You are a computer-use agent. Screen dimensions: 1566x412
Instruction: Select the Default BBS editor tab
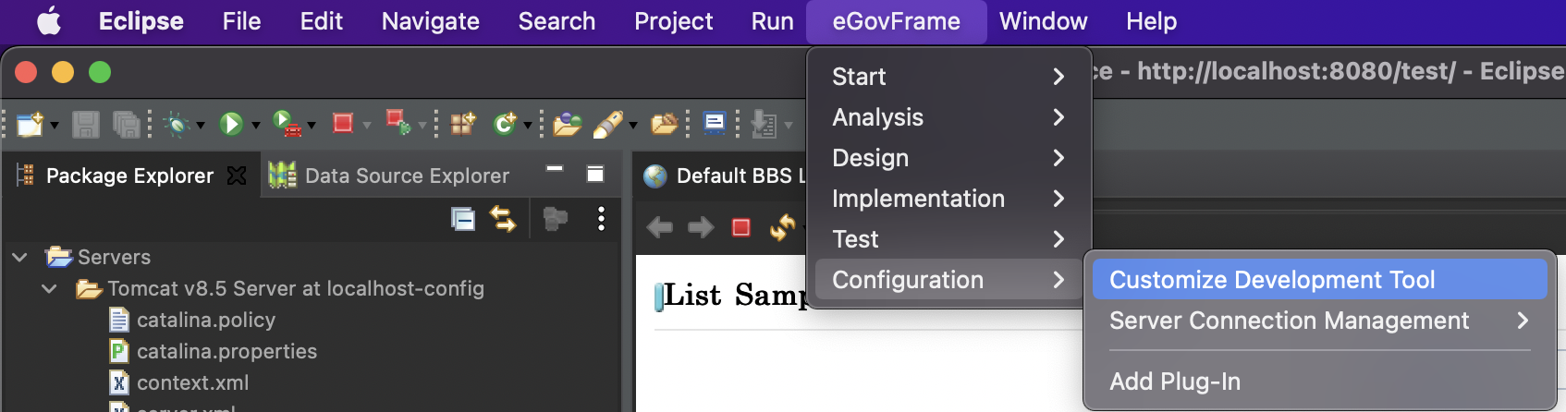(724, 176)
